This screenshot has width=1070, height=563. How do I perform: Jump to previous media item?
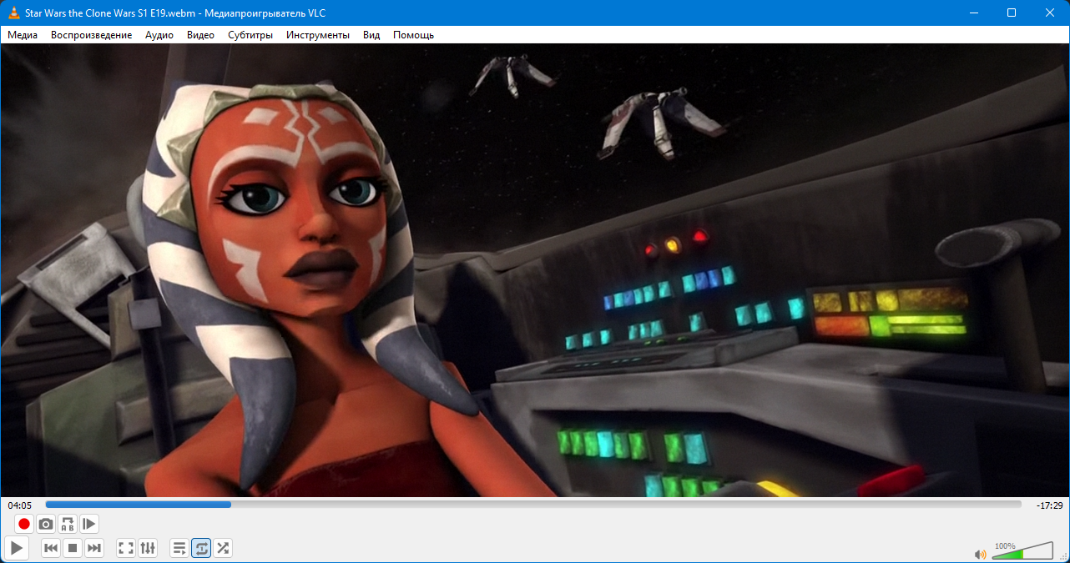click(x=51, y=548)
